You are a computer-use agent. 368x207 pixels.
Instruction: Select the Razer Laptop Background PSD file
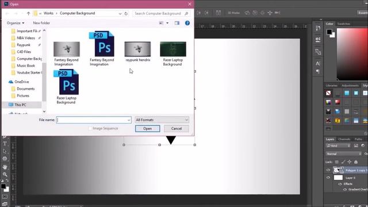pos(66,87)
